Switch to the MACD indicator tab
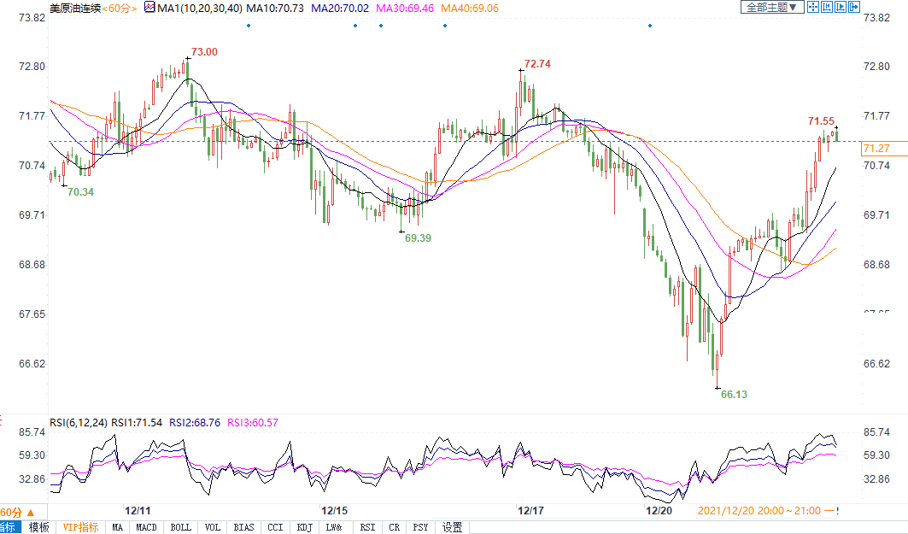 pos(146,527)
